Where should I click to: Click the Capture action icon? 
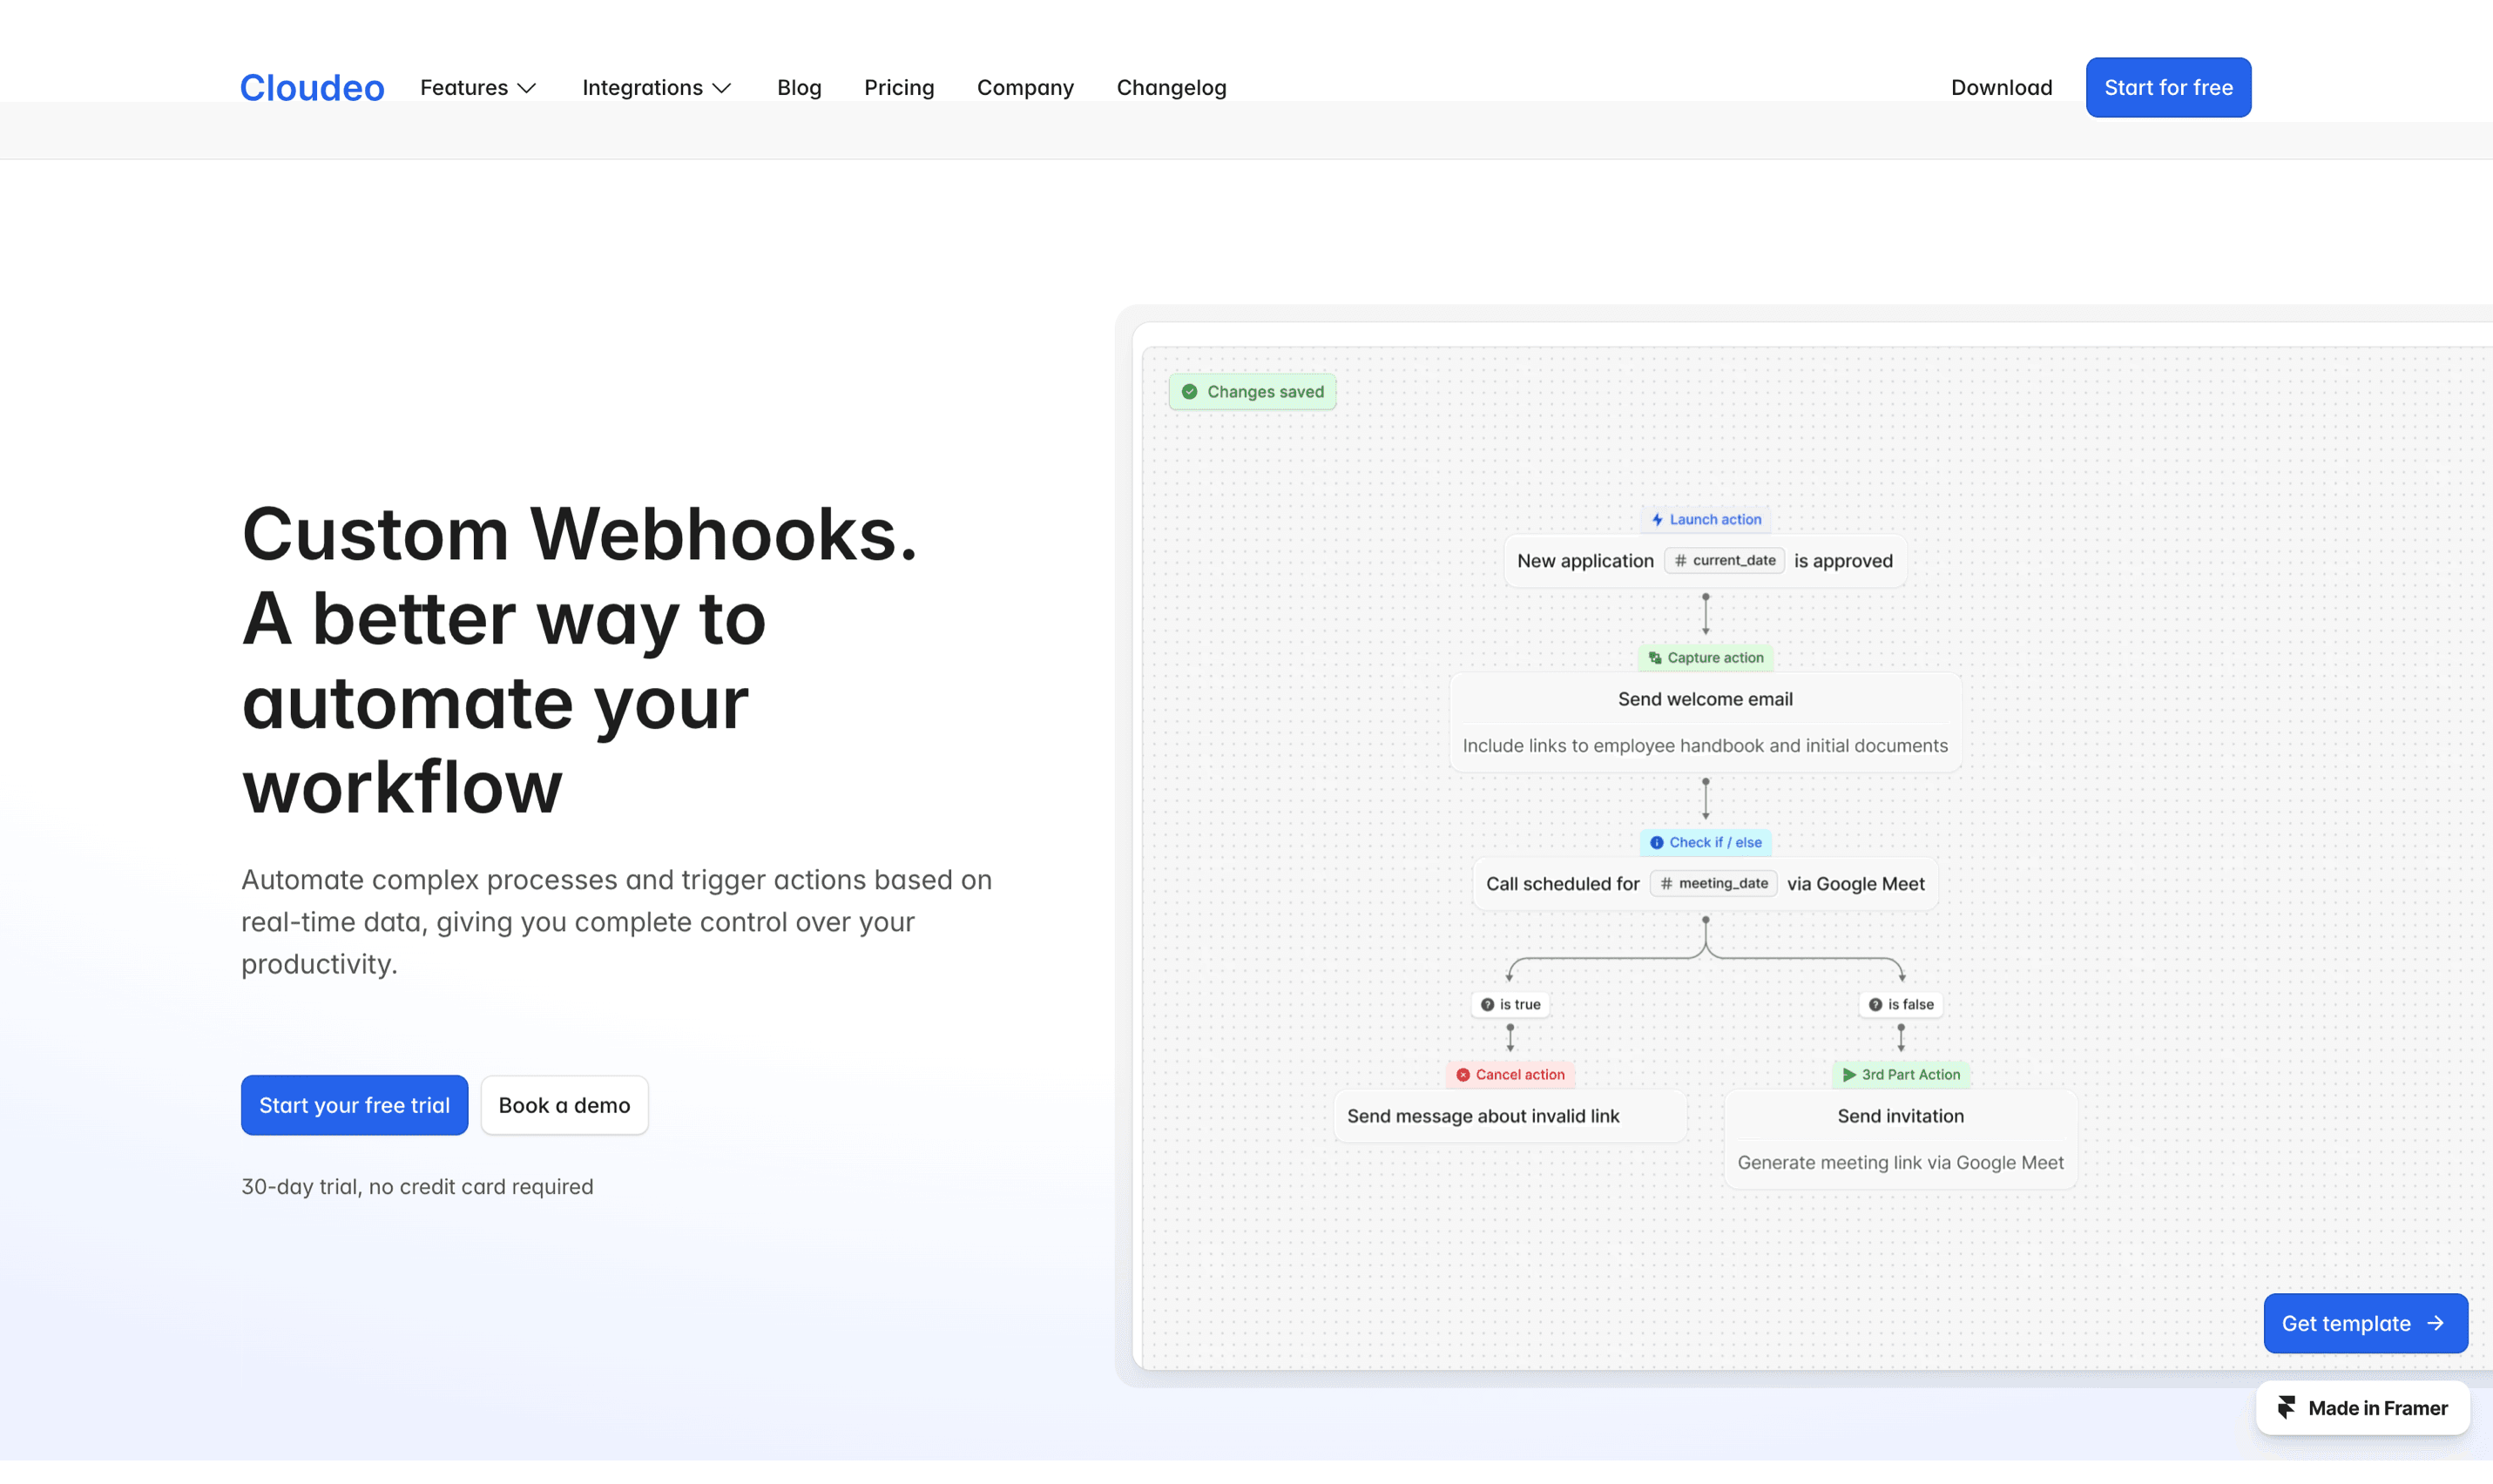point(1655,658)
